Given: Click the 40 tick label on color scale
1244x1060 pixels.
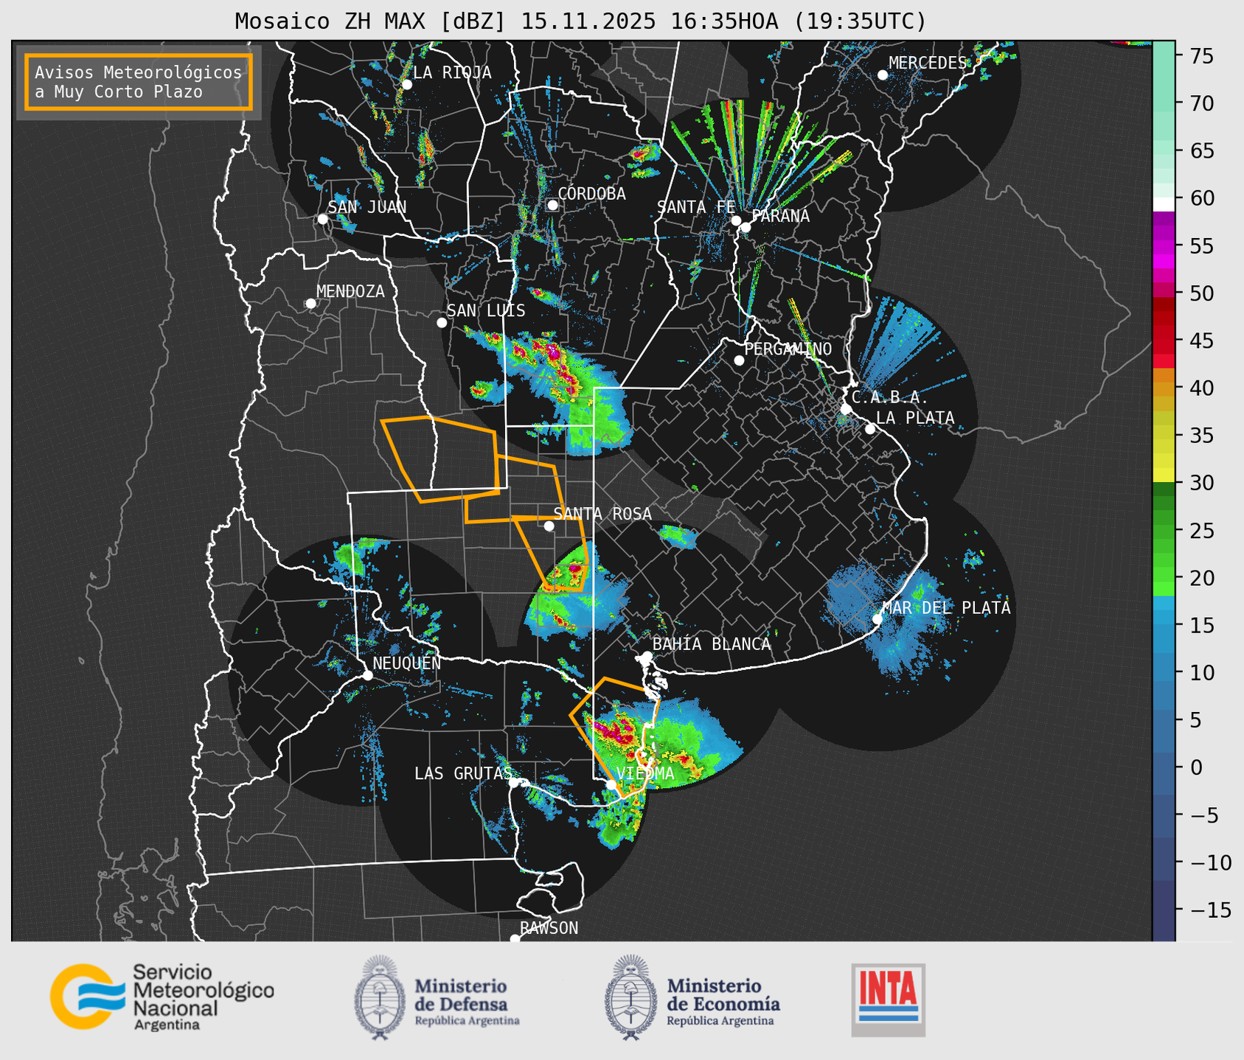Looking at the screenshot, I should [1202, 388].
